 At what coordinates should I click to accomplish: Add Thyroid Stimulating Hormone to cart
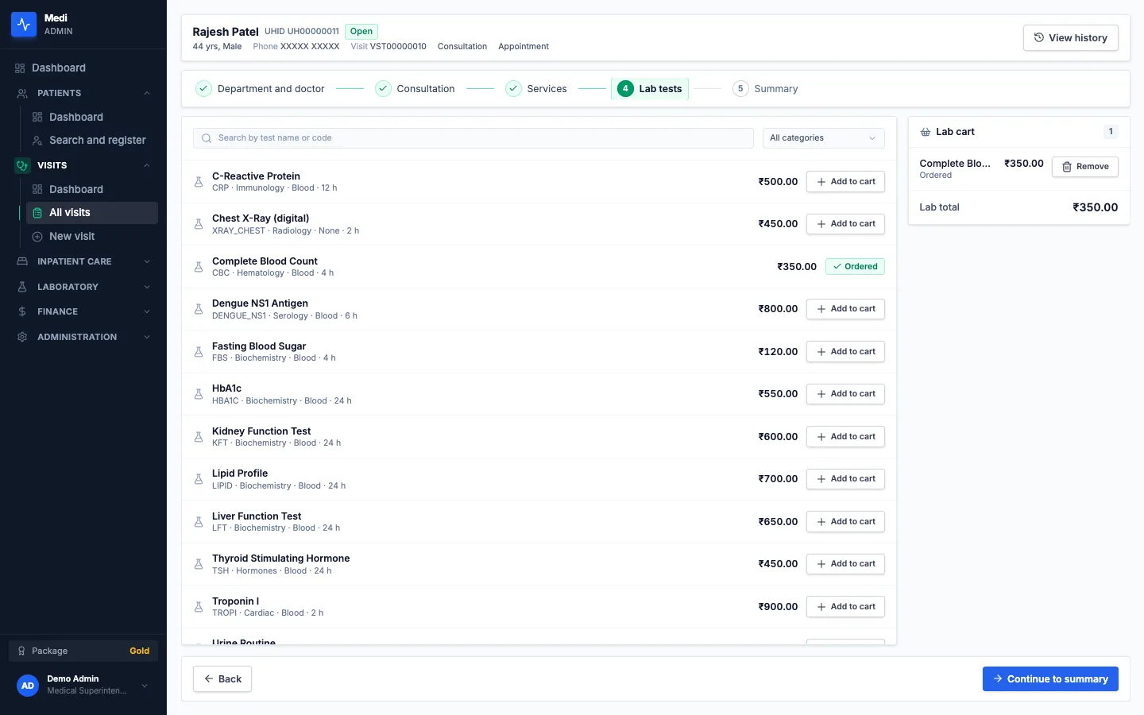coord(845,564)
